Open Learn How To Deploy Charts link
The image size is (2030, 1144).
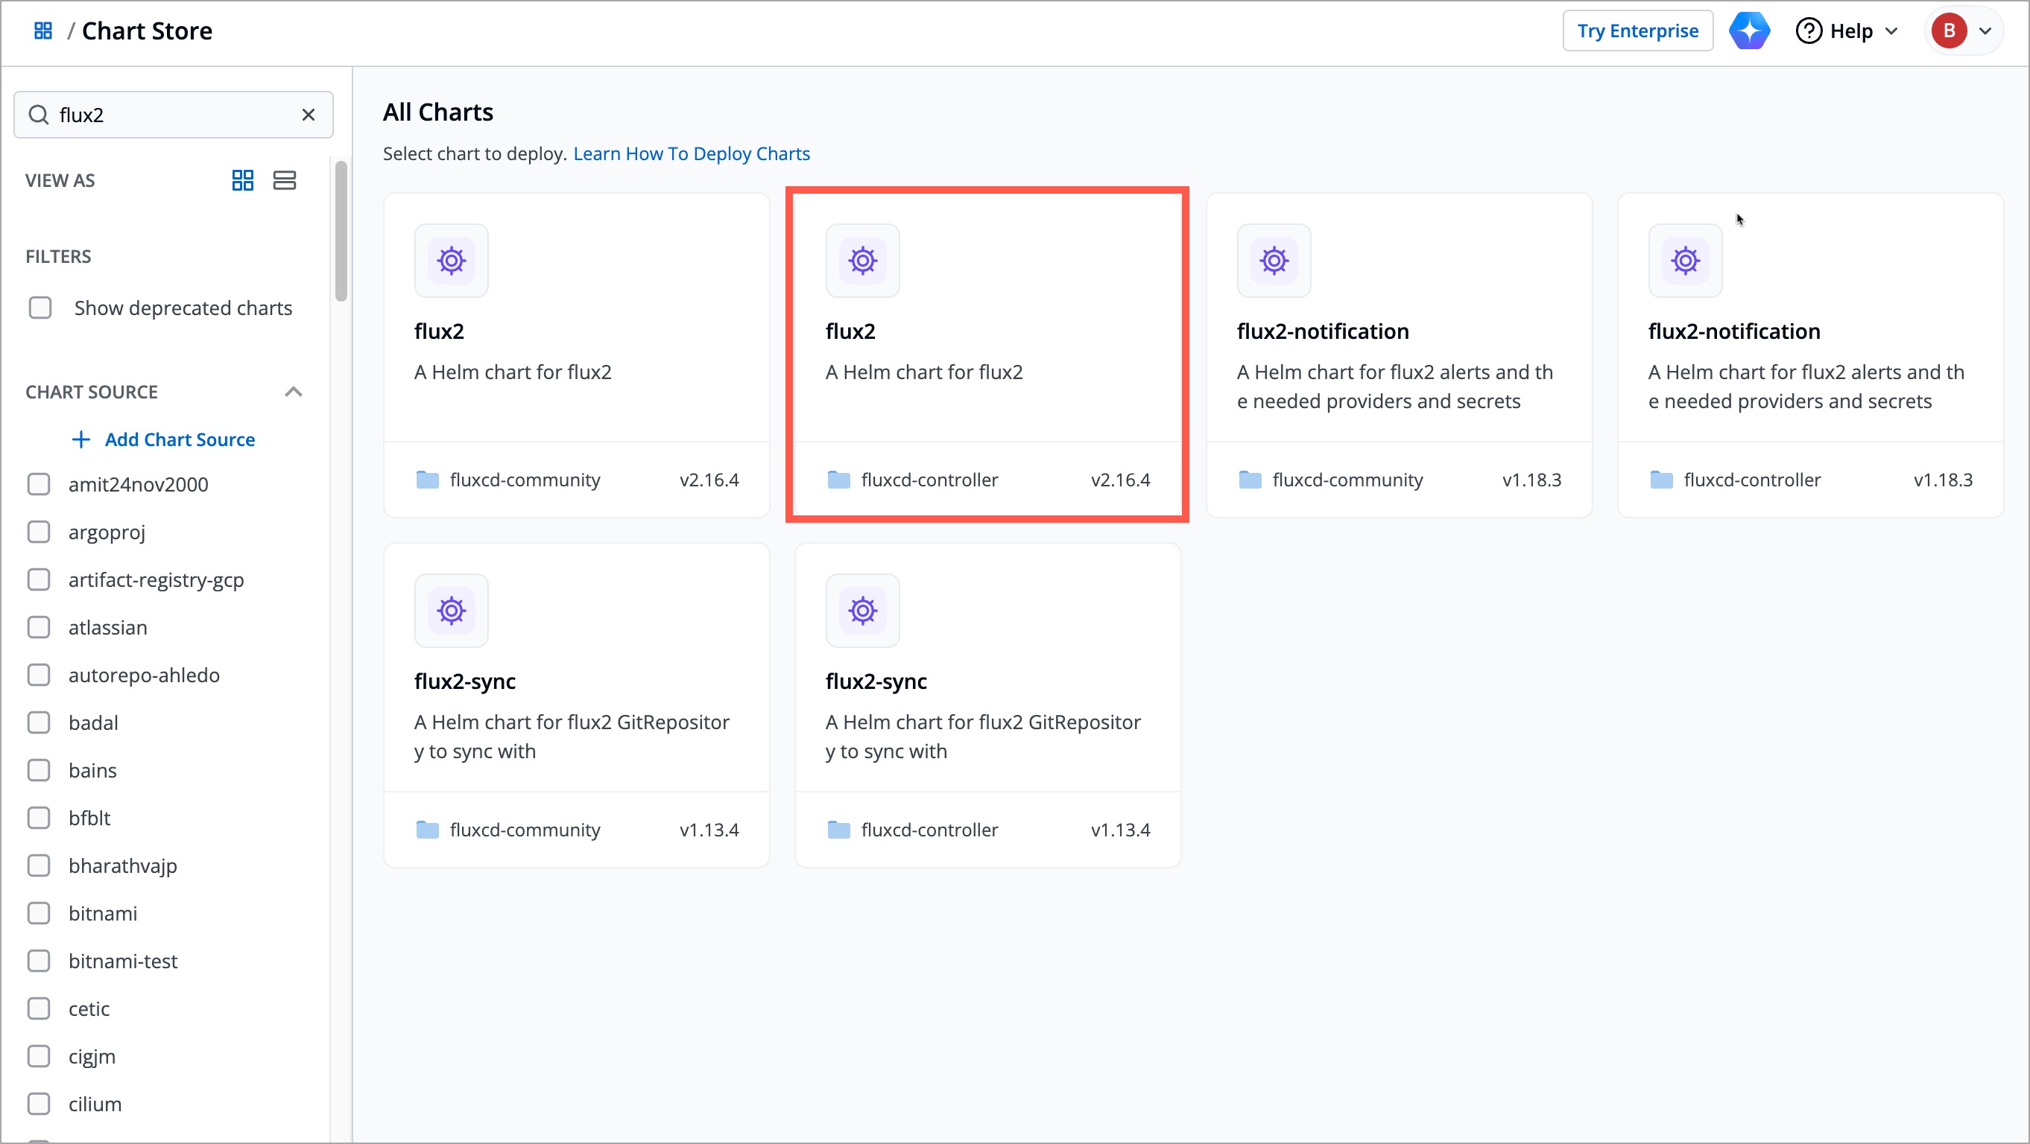[691, 153]
